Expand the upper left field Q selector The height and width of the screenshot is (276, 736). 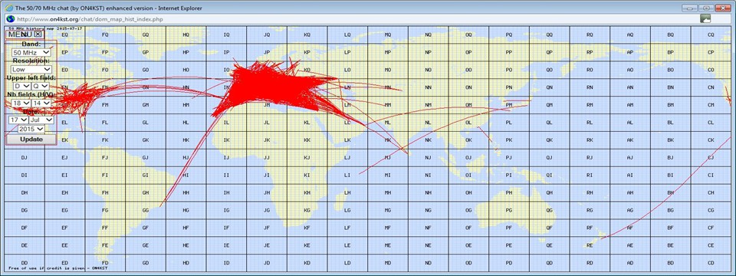click(41, 86)
